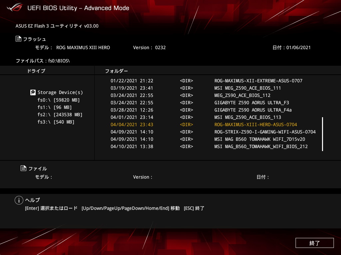This screenshot has width=341, height=255.
Task: Click the File section document icon
Action: pos(23,168)
